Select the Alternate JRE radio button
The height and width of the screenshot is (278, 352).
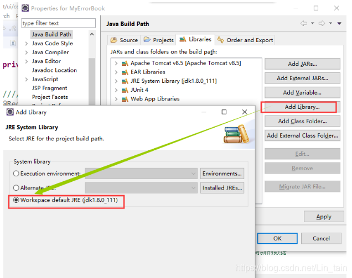[16, 188]
